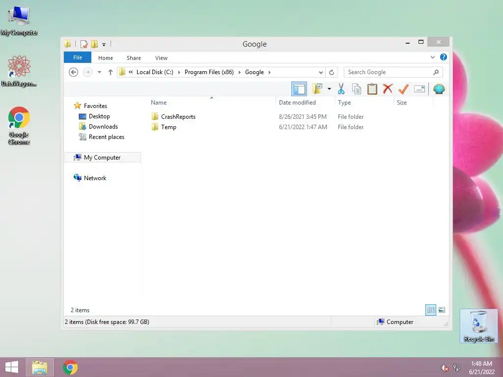This screenshot has height=377, width=503.
Task: Click the orange checkmark Properties icon
Action: click(403, 89)
